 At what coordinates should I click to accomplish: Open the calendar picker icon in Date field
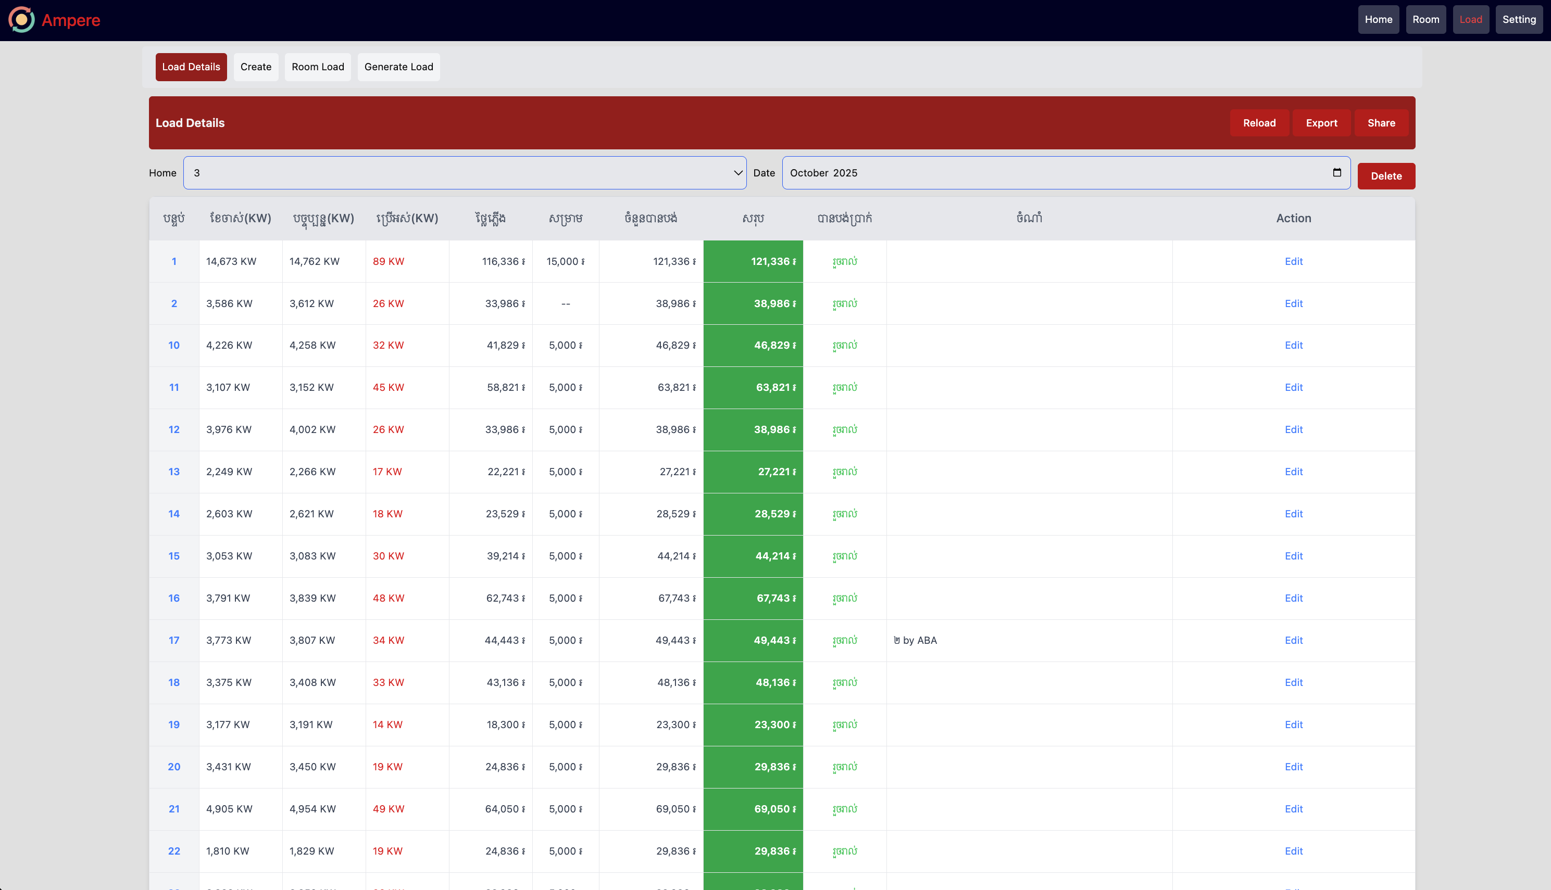coord(1336,172)
